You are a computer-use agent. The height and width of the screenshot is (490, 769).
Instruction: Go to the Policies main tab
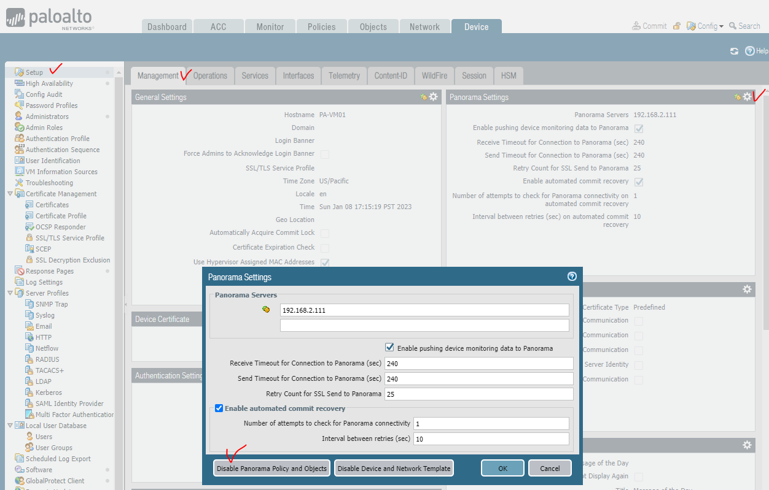point(322,26)
